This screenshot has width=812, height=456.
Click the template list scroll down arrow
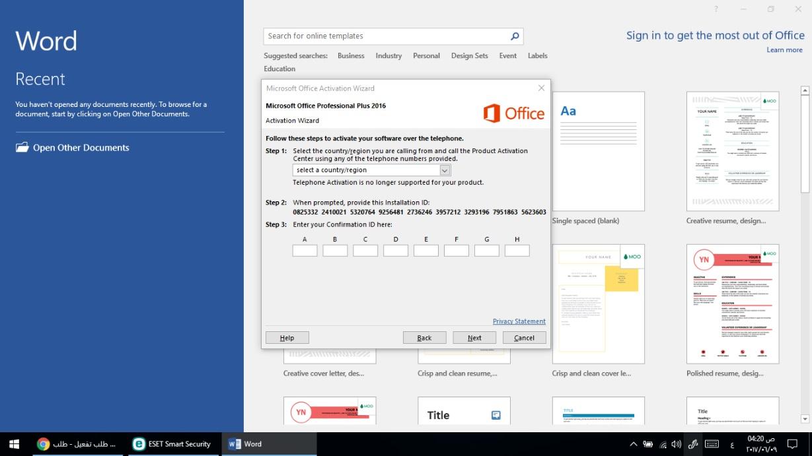805,418
